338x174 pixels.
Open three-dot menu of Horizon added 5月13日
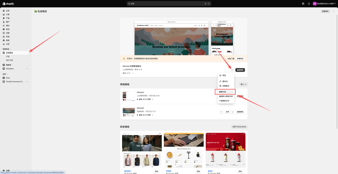[x=221, y=112]
